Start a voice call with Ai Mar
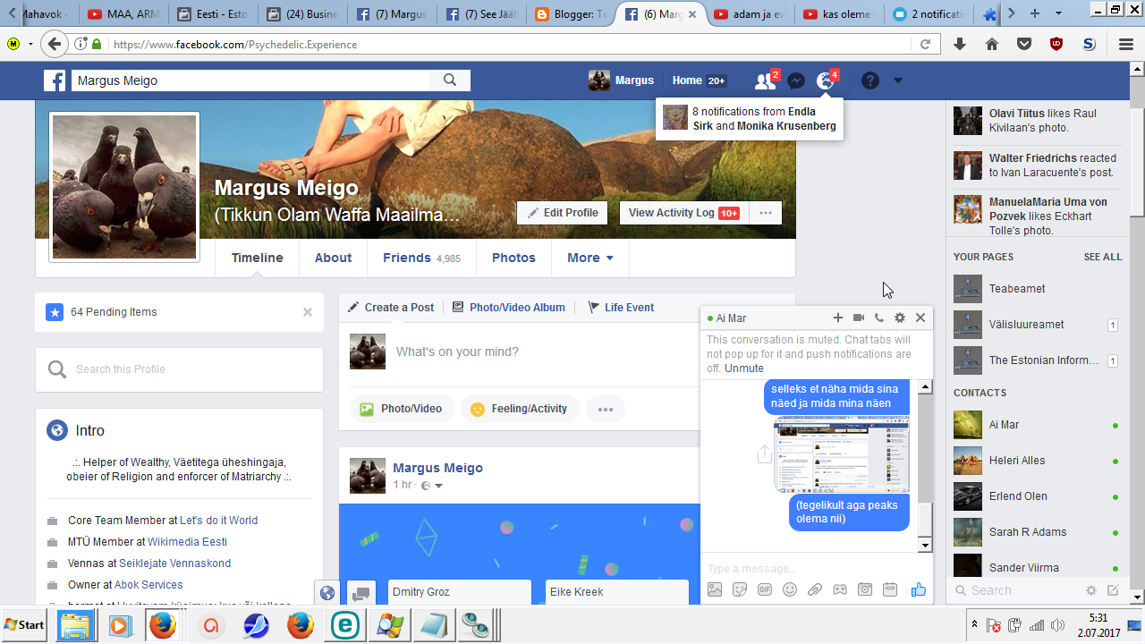Screen dimensions: 1145x644 (879, 318)
